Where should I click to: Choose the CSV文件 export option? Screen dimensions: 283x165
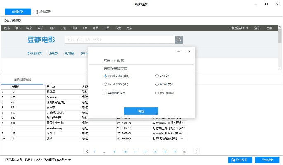pos(163,76)
